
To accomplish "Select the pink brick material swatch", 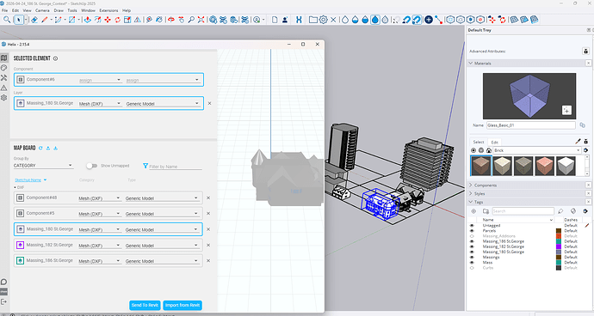I will [545, 166].
